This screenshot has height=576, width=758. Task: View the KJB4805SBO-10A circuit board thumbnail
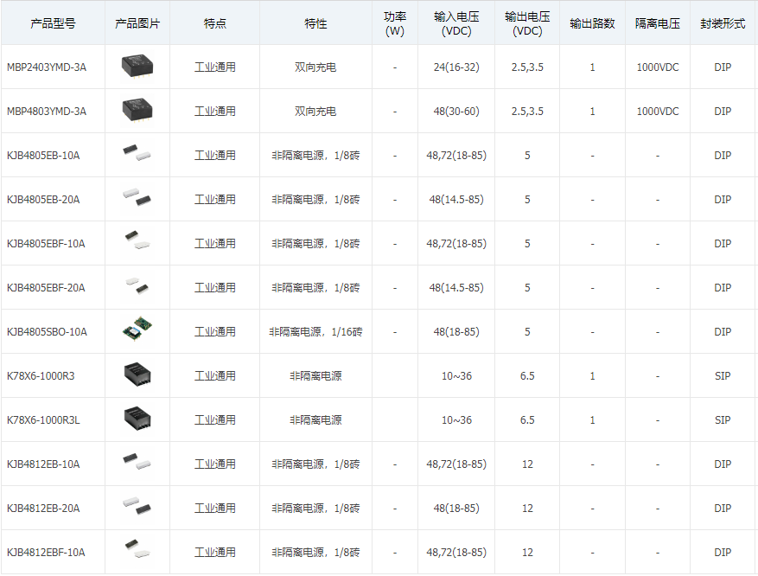point(137,329)
